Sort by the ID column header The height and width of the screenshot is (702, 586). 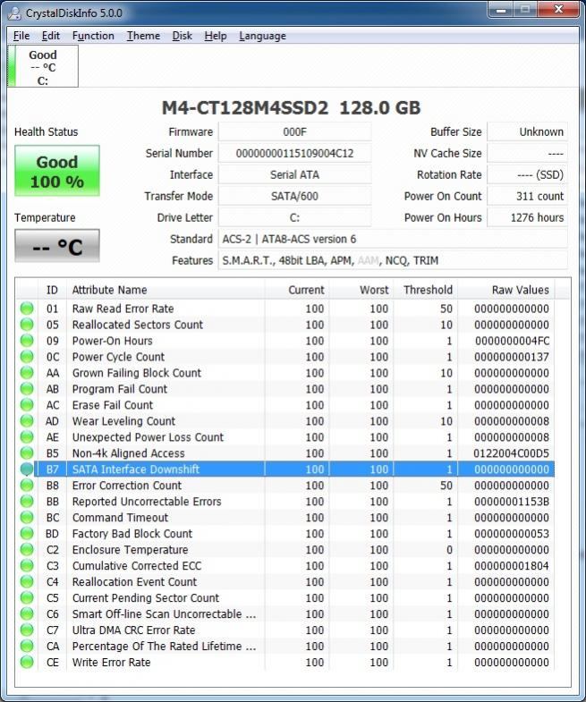click(53, 290)
